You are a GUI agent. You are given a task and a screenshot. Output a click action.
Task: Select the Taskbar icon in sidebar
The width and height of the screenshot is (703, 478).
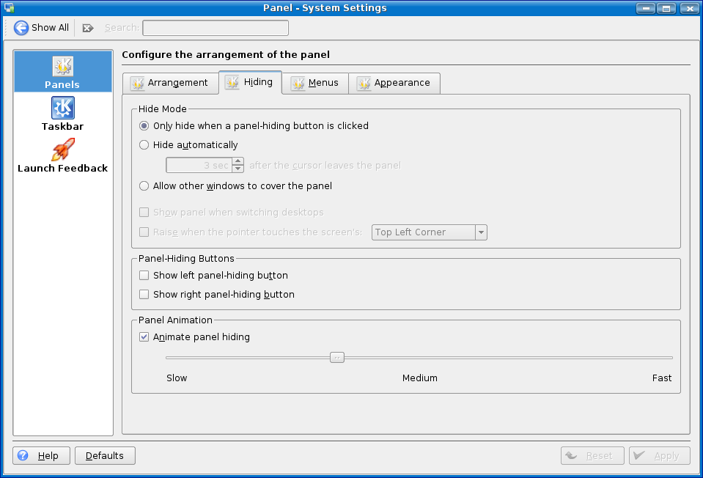[62, 109]
